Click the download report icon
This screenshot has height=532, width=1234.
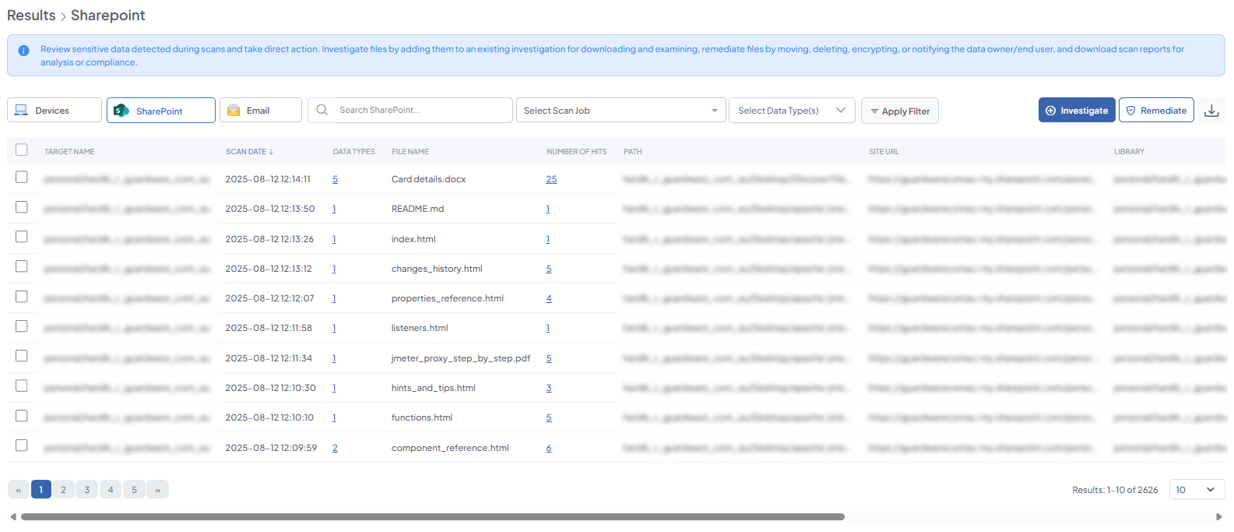click(x=1211, y=111)
